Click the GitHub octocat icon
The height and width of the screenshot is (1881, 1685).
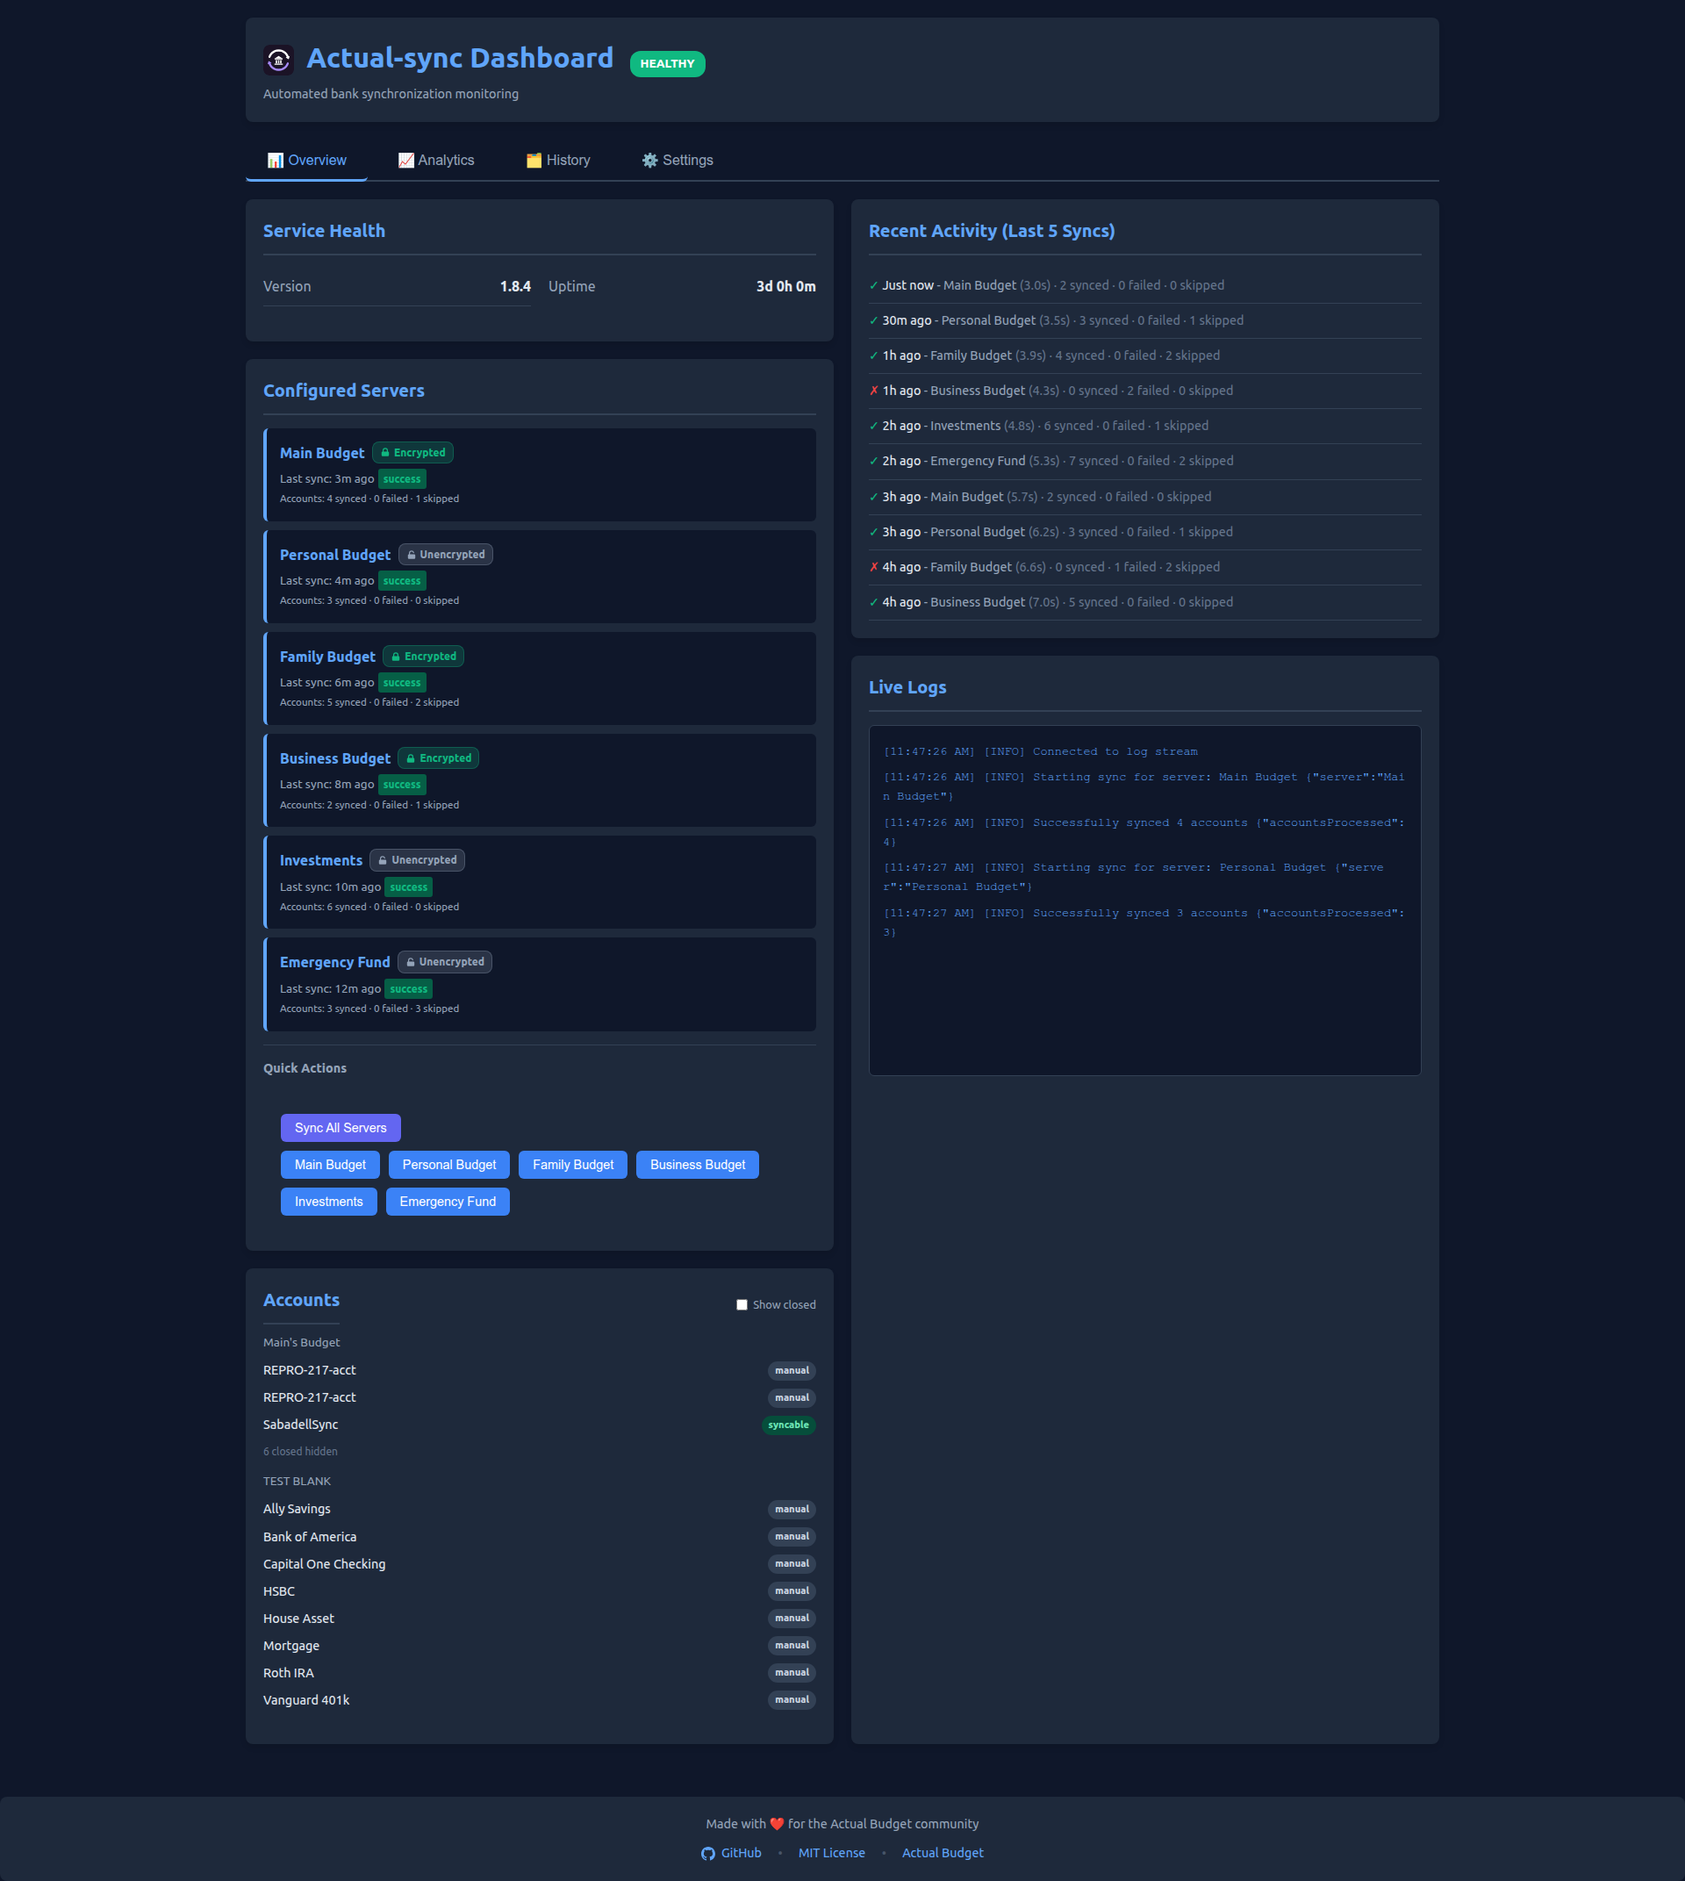pyautogui.click(x=708, y=1853)
